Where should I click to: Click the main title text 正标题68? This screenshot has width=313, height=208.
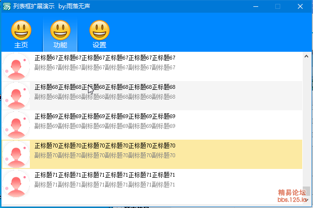[105, 87]
